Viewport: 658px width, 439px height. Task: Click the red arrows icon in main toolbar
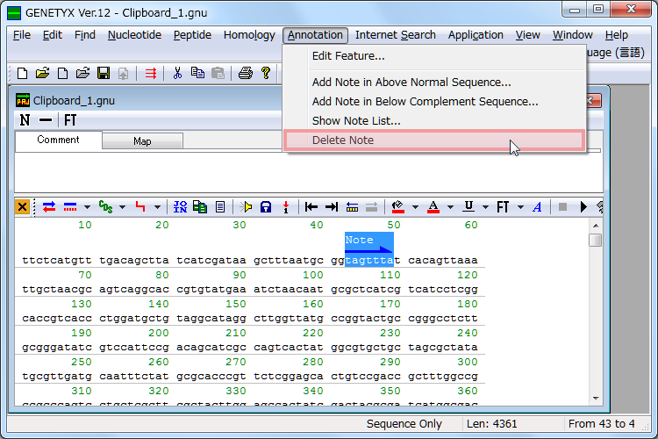point(151,73)
